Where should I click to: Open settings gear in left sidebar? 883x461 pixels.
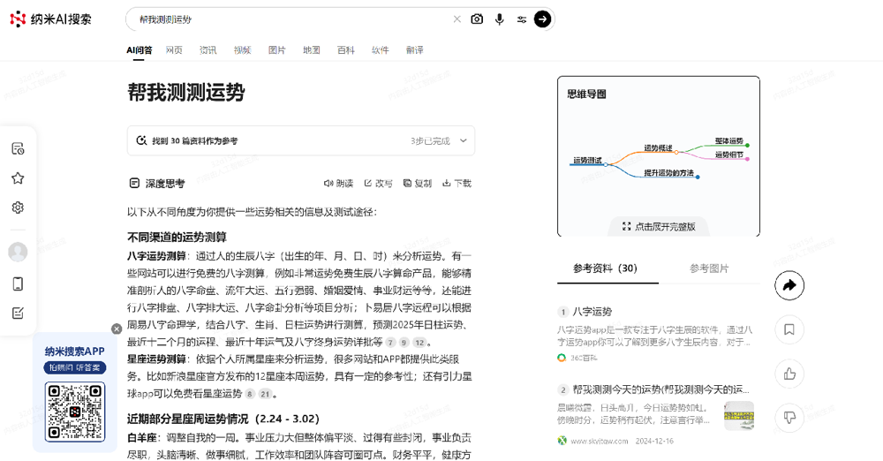coord(18,208)
